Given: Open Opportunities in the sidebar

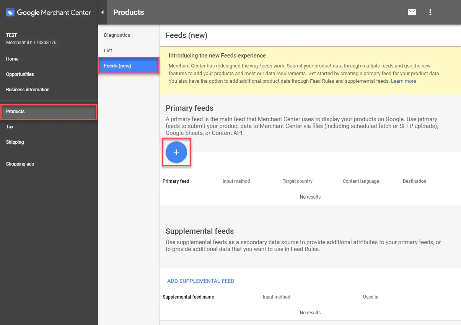Looking at the screenshot, I should [x=20, y=74].
